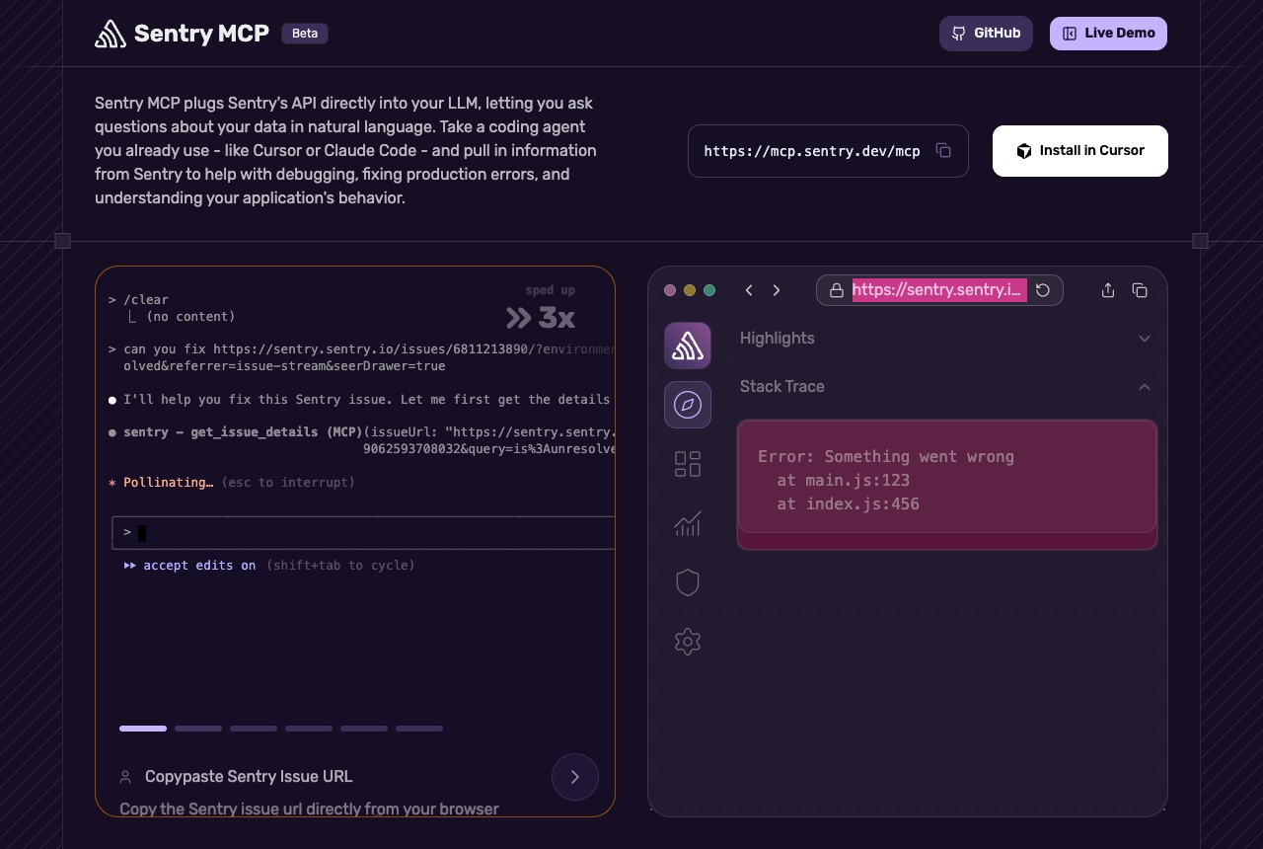1263x849 pixels.
Task: Open the GitHub link button
Action: pyautogui.click(x=986, y=34)
